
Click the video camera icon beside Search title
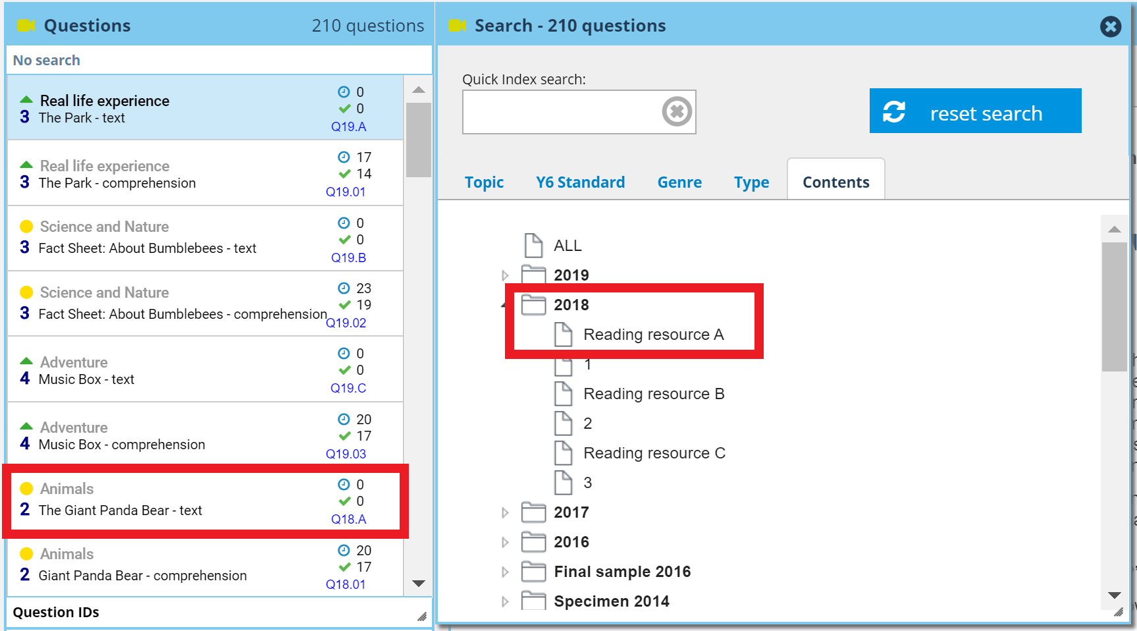[x=457, y=26]
